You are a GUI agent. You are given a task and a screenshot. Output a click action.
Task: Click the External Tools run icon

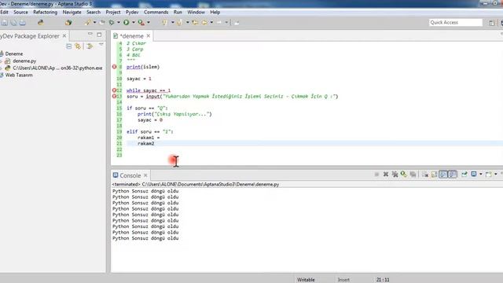coord(141,23)
